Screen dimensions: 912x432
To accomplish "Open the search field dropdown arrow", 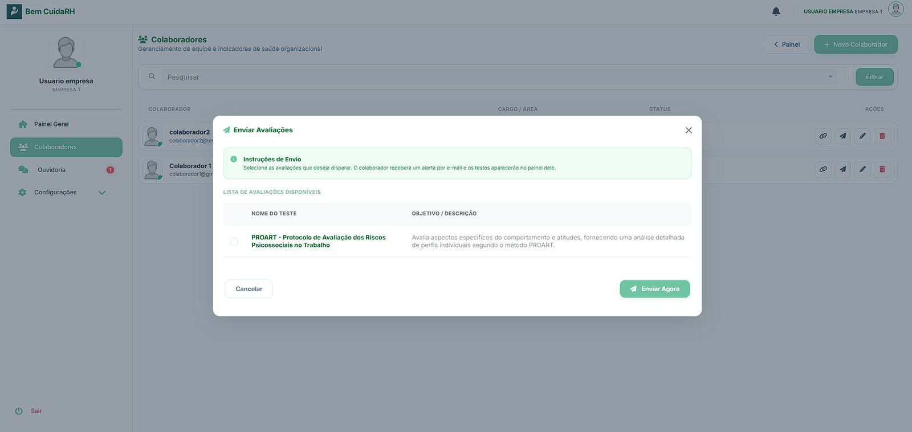I will [x=830, y=77].
